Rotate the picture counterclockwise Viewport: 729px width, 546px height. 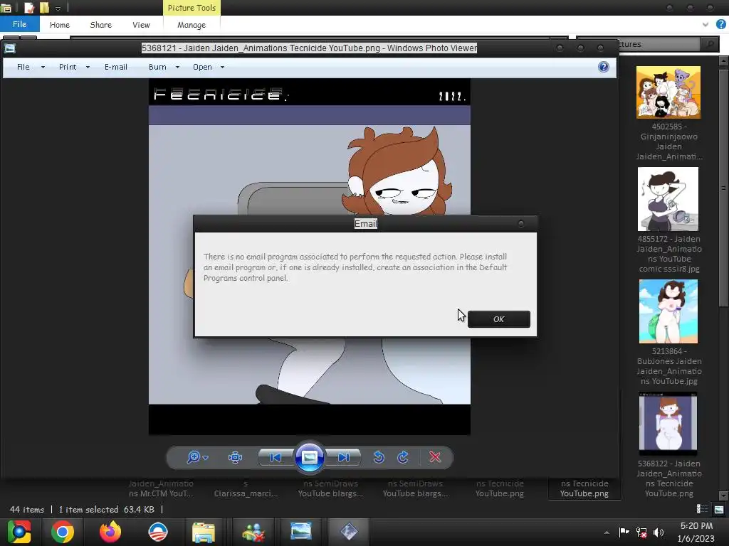coord(379,457)
